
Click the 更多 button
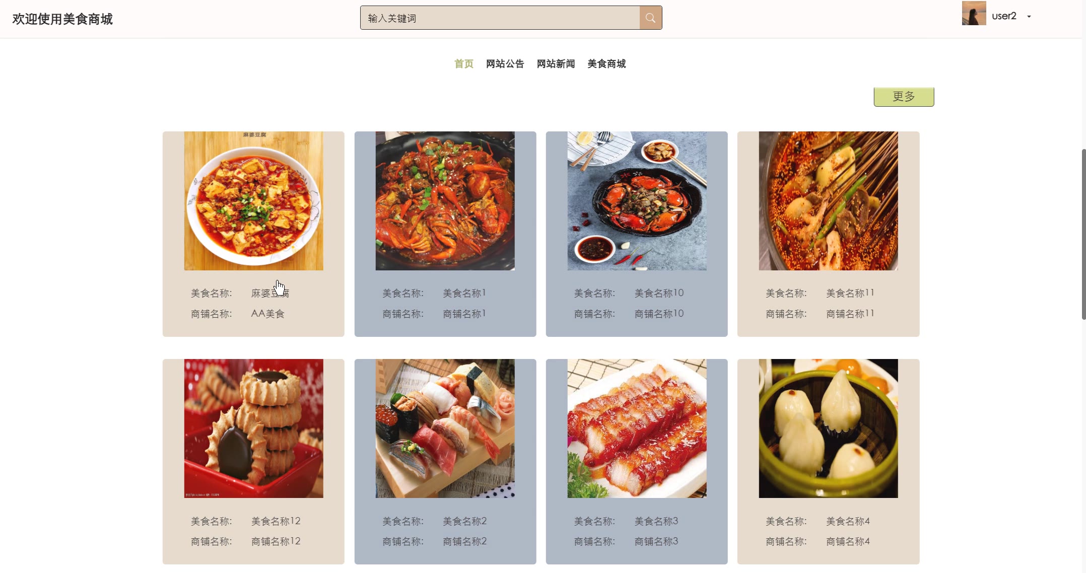904,97
